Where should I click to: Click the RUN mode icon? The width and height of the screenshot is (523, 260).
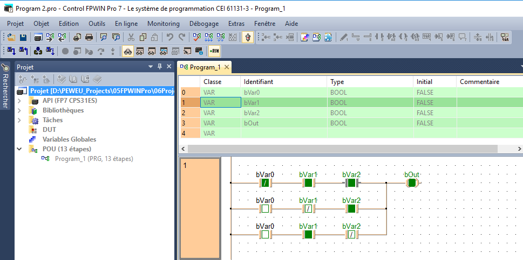[x=214, y=52]
